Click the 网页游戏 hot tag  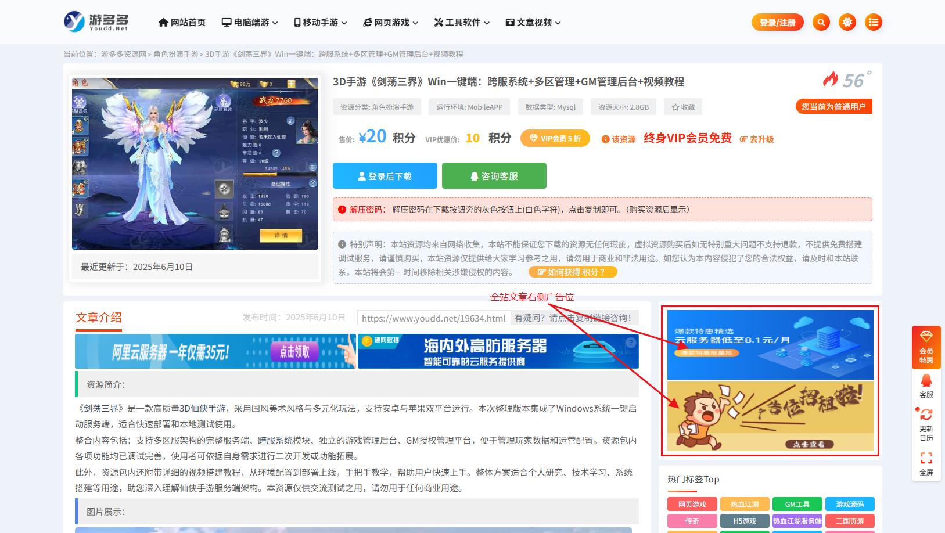coord(692,504)
